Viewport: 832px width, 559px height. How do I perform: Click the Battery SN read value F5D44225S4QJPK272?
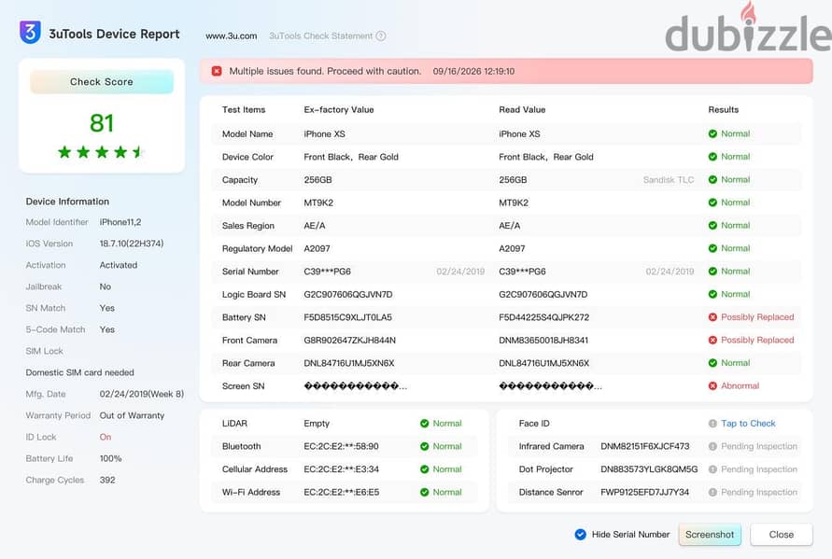tap(543, 317)
